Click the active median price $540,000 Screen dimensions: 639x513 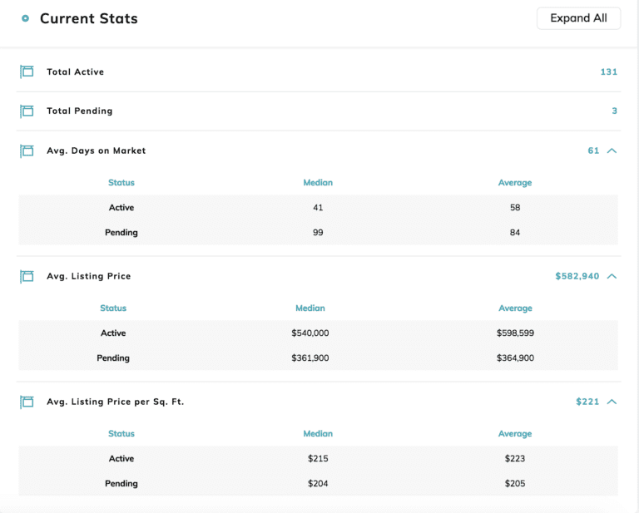pos(310,333)
